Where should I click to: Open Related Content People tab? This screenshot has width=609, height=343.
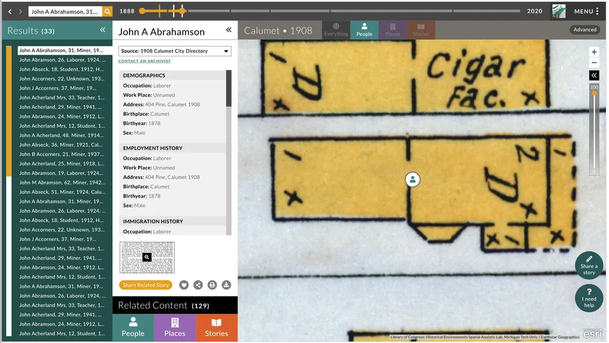tap(133, 327)
